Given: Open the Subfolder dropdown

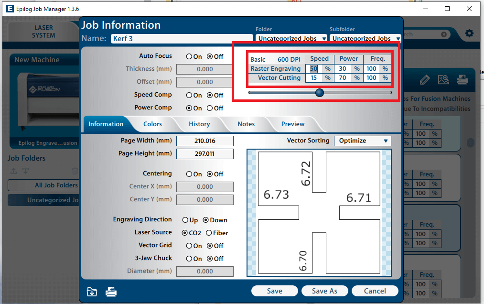Looking at the screenshot, I should tap(366, 38).
